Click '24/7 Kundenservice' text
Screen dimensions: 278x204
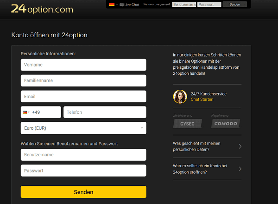click(208, 94)
